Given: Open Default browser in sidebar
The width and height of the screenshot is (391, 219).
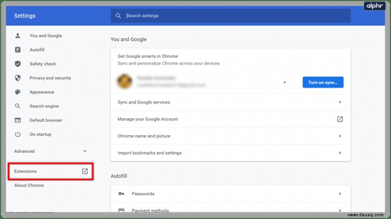Looking at the screenshot, I should [x=46, y=120].
